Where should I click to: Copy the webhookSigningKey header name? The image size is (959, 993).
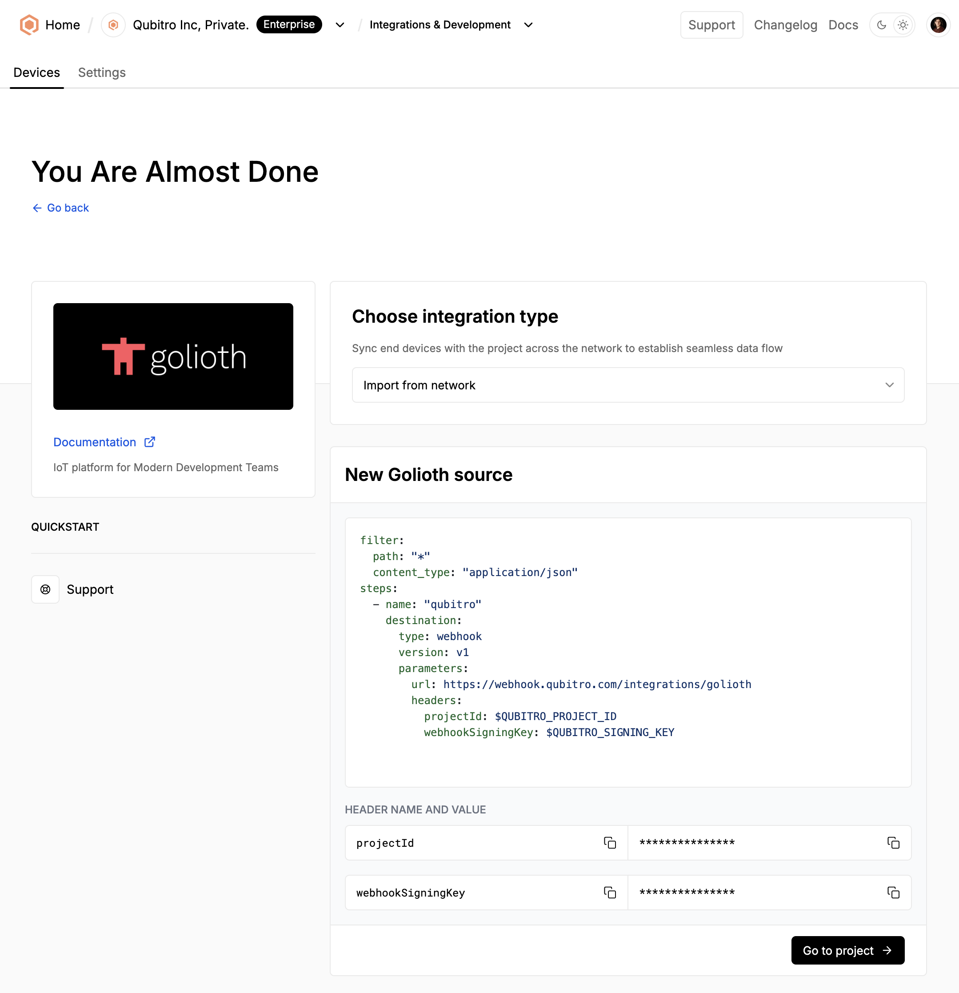coord(609,892)
